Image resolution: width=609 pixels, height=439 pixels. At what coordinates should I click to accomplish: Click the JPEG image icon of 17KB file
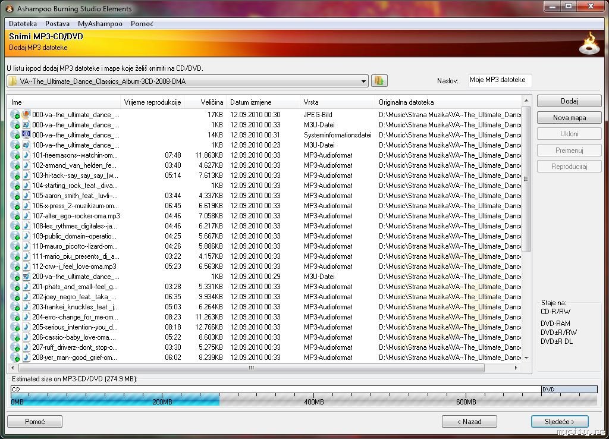26,114
